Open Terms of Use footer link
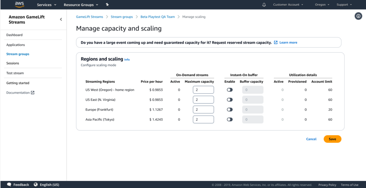This screenshot has width=366, height=188. [350, 185]
